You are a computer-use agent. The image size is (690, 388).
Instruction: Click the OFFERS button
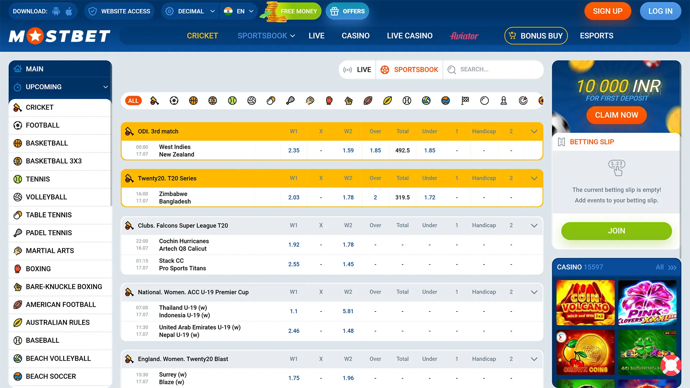point(347,11)
